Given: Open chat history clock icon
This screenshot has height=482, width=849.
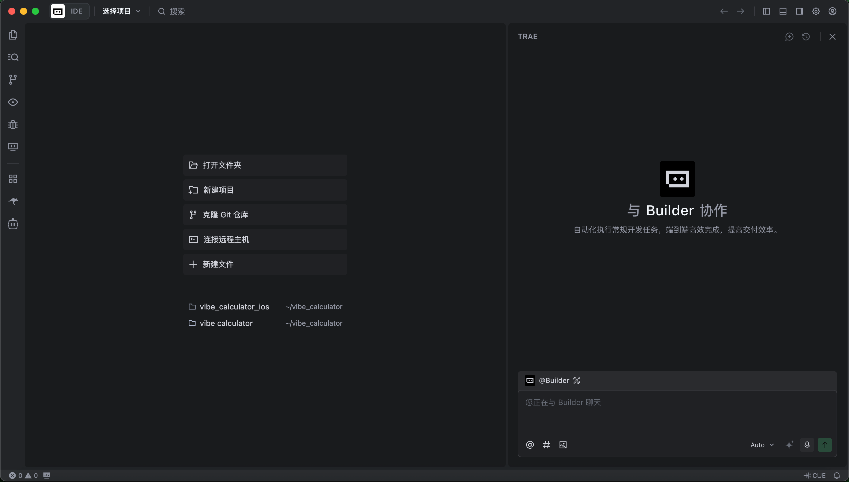Looking at the screenshot, I should pos(806,36).
